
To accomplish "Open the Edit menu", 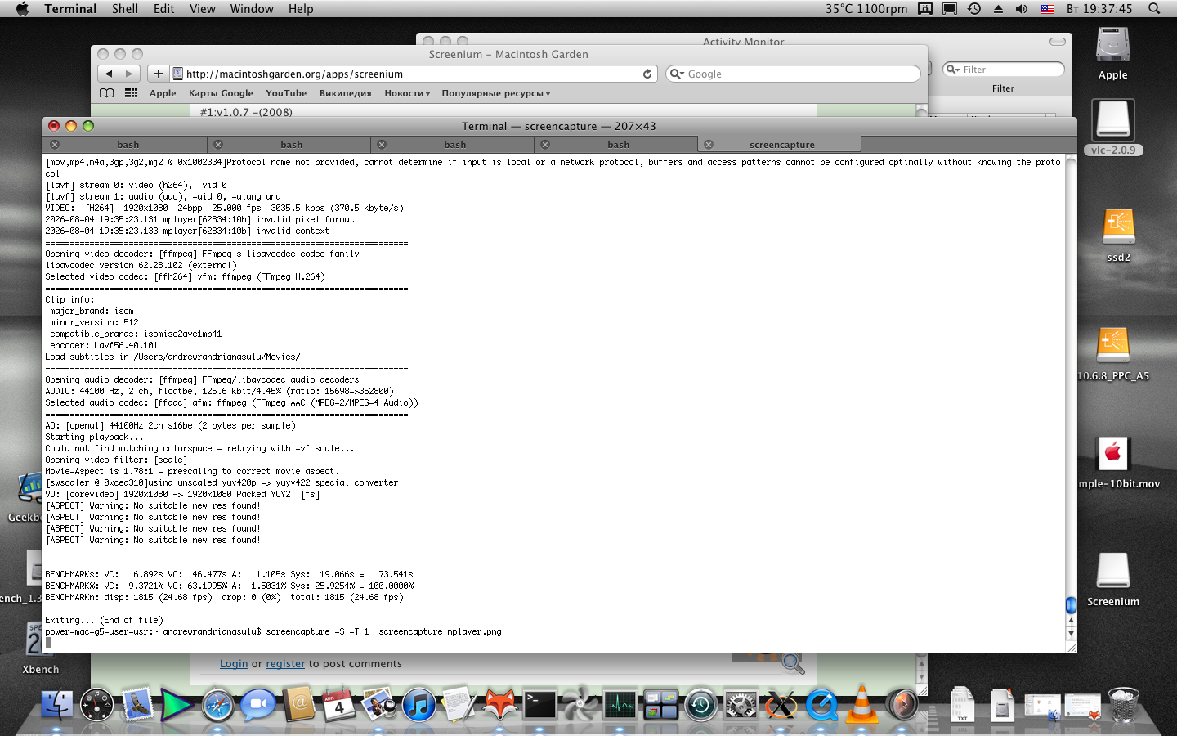I will click(163, 9).
